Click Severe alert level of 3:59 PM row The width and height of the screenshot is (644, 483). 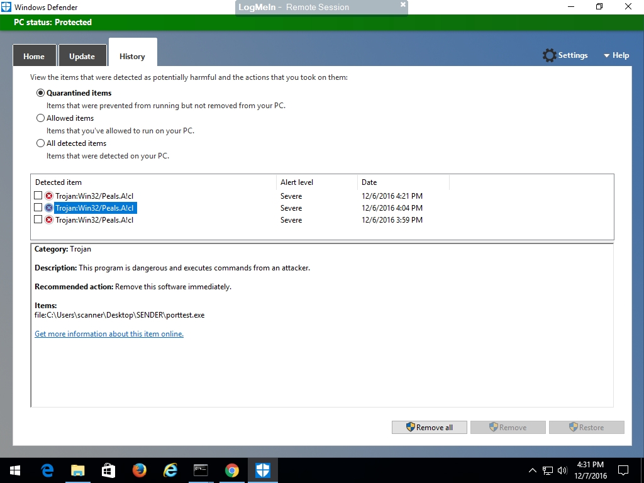(291, 220)
